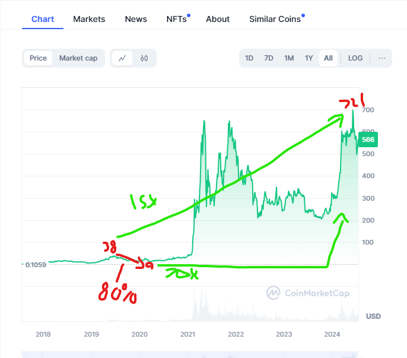This screenshot has height=358, width=407.
Task: Click the 2018 x-axis label
Action: point(43,334)
